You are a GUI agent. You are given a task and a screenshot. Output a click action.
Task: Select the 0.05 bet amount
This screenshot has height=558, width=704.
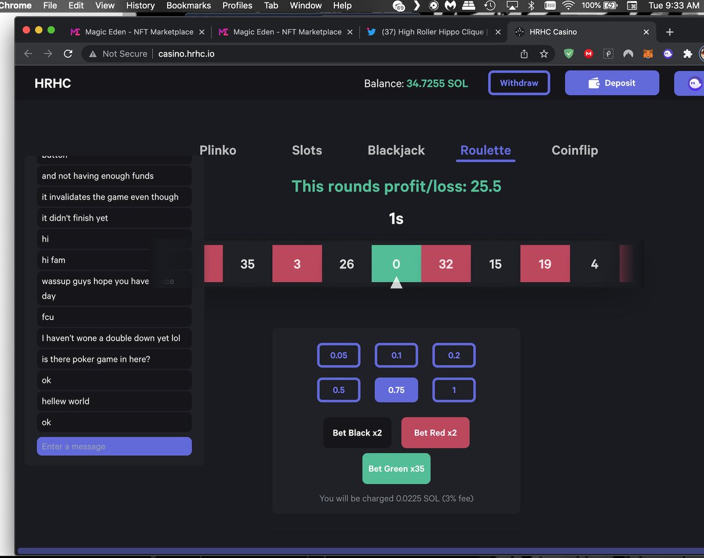[x=339, y=355]
